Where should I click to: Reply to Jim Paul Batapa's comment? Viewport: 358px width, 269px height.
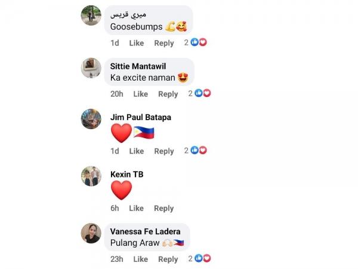[x=164, y=151]
